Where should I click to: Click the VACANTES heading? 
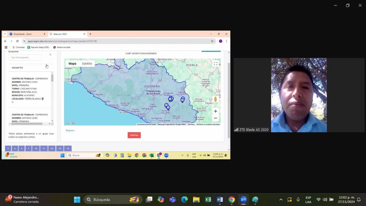(x=17, y=68)
